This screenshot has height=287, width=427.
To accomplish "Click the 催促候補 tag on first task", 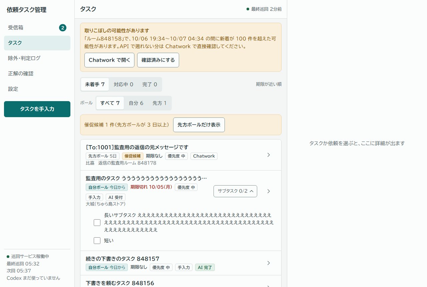I will [x=133, y=156].
